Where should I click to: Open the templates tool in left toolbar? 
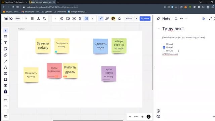tap(5, 37)
